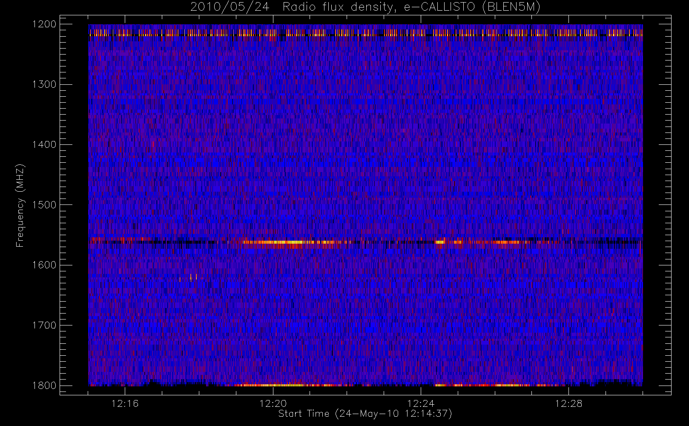Click the 1300 frequency tick label
Viewport: 689px width, 426px height.
click(44, 84)
